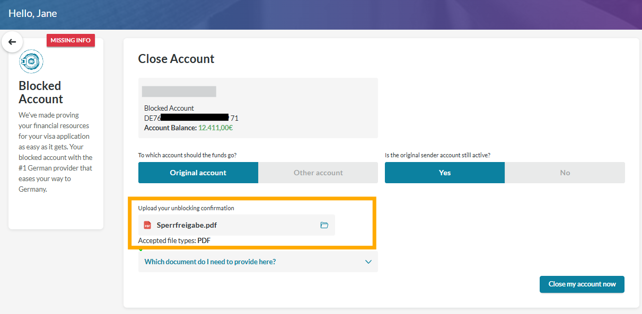
Task: Click the "Is the original sender account still active?" label
Action: pyautogui.click(x=437, y=156)
